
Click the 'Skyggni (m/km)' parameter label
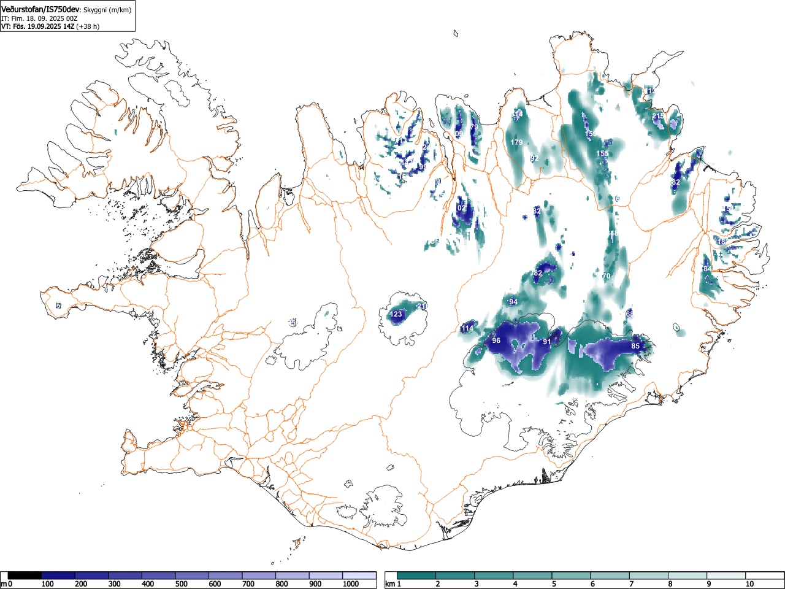click(x=107, y=10)
